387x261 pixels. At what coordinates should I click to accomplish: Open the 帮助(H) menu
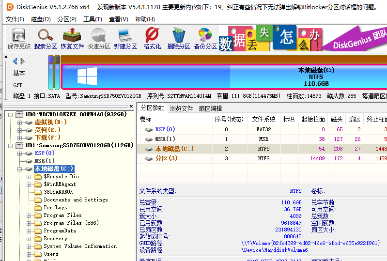(x=145, y=19)
